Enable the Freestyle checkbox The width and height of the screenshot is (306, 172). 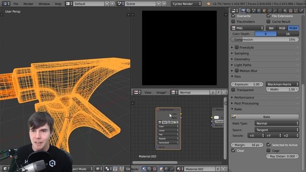(237, 47)
